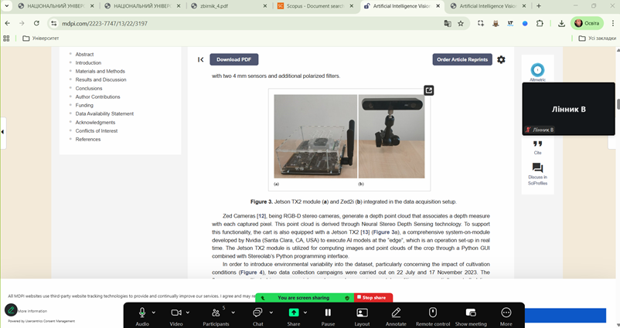Click the Zed2i camera image
The width and height of the screenshot is (620, 328).
(391, 136)
